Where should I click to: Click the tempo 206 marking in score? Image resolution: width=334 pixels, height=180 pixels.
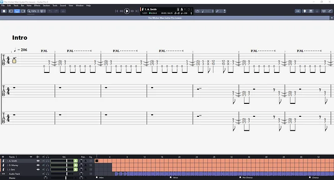click(x=20, y=50)
